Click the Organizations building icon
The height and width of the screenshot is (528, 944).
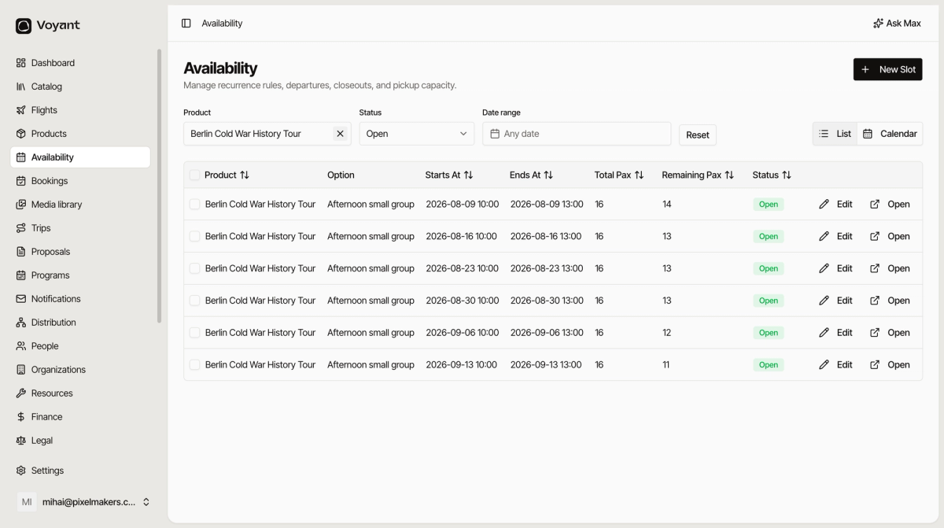pyautogui.click(x=21, y=370)
